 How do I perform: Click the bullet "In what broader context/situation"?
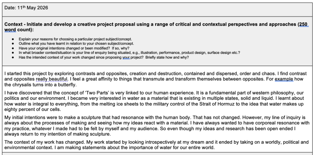pyautogui.click(x=129, y=53)
